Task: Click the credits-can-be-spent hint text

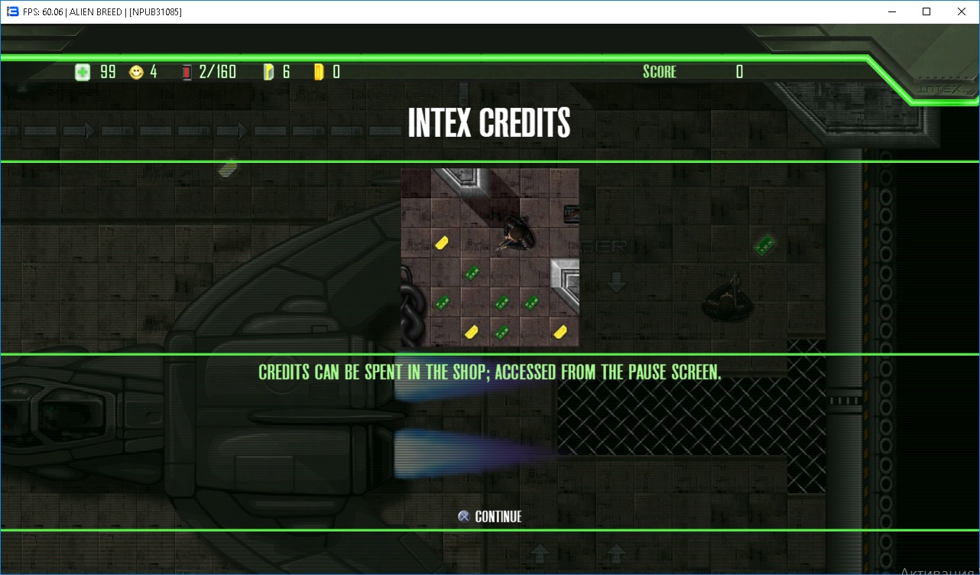Action: click(x=489, y=372)
